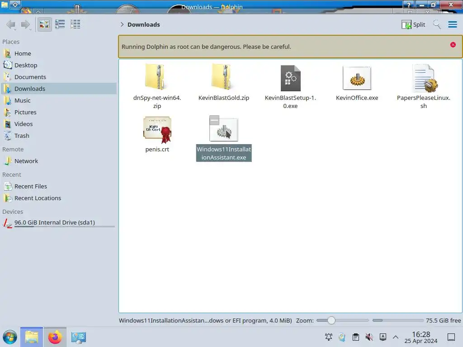Select the penis.crt certificate icon
Viewport: 463px width, 347px height.
click(157, 130)
